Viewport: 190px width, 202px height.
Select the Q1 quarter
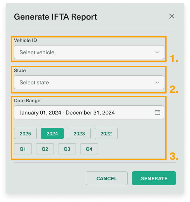coord(23,149)
